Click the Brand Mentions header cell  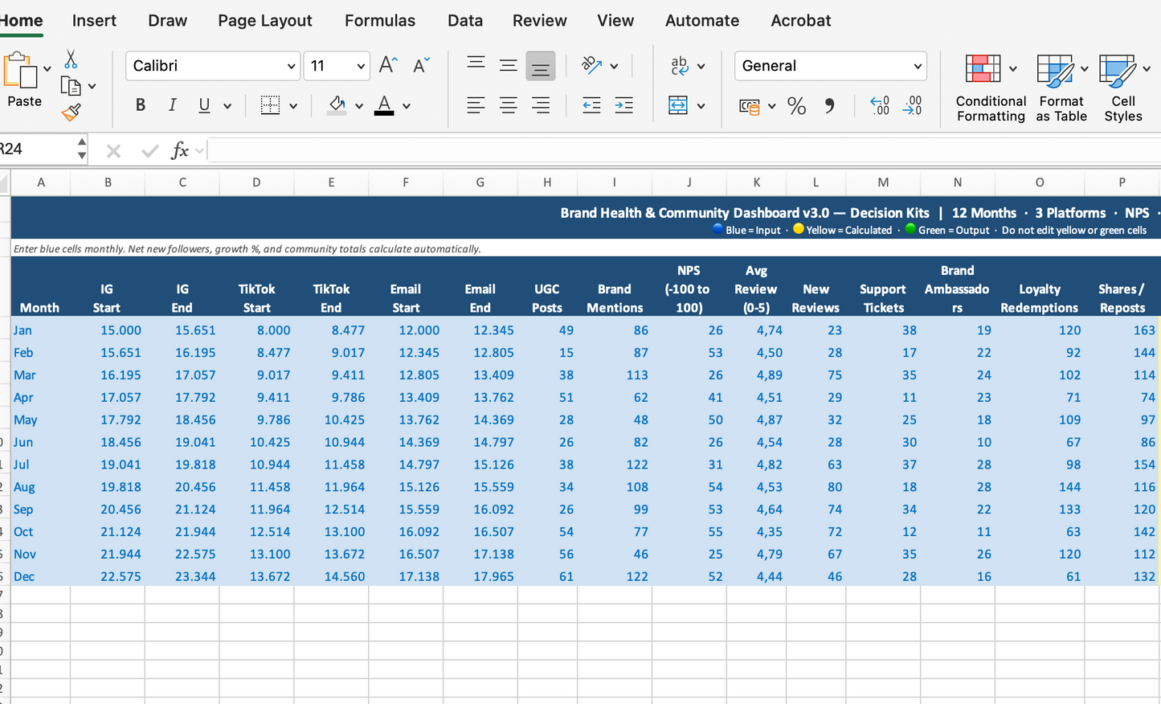coord(615,289)
